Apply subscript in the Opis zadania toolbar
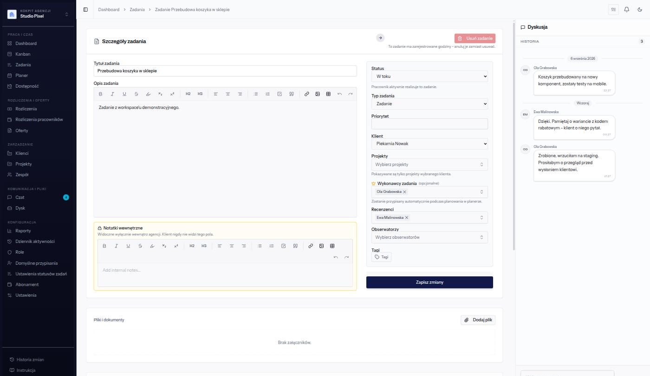The width and height of the screenshot is (650, 376). [x=160, y=94]
